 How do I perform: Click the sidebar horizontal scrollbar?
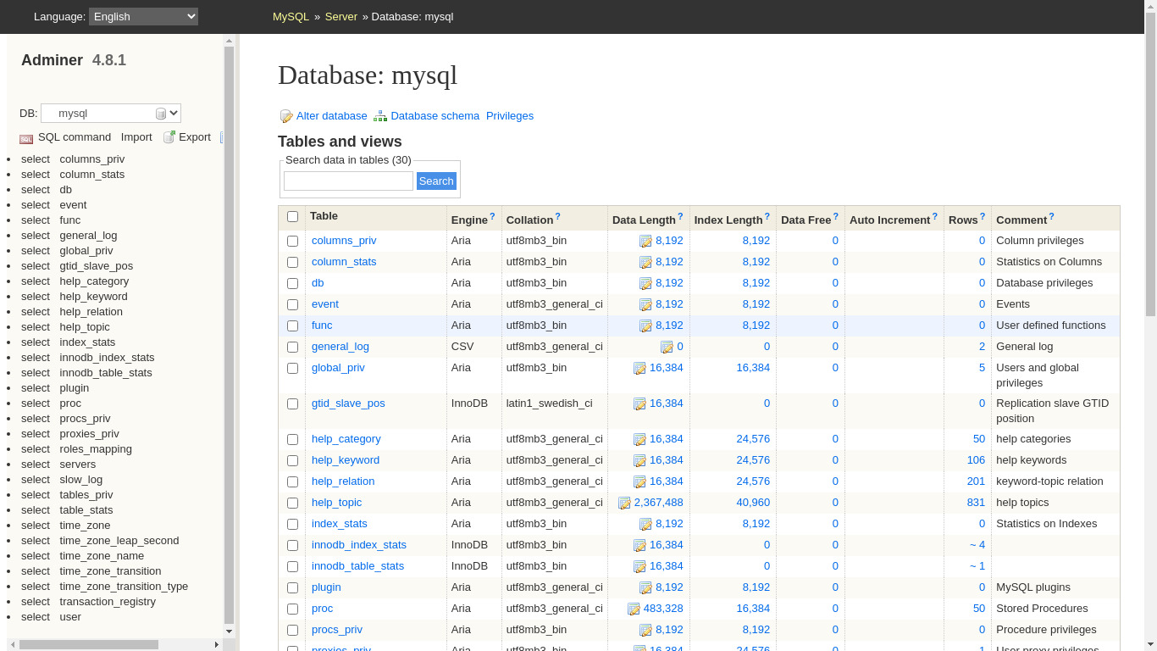(88, 644)
